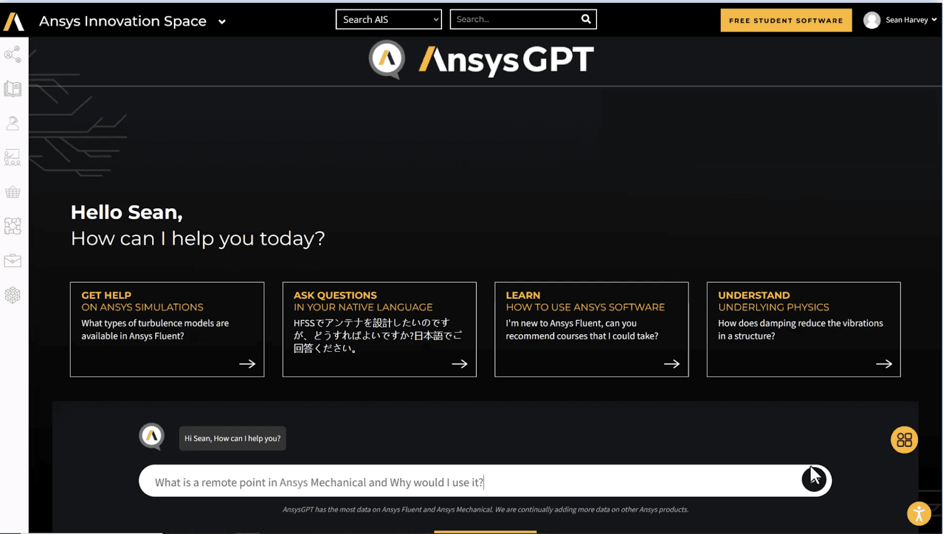Select the Ask Questions in Native Language card
Image resolution: width=943 pixels, height=534 pixels.
(380, 329)
